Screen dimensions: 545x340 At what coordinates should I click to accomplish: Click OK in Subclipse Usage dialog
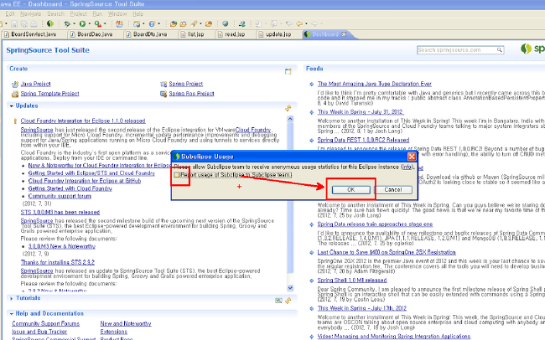tap(351, 189)
